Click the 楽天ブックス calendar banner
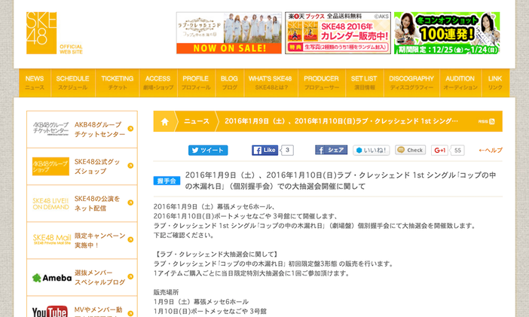529x317 pixels. pos(338,33)
